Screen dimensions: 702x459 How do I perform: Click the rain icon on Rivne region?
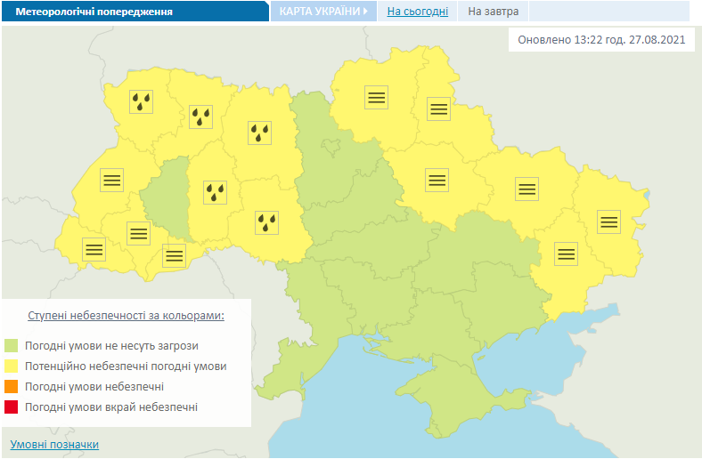pos(201,117)
